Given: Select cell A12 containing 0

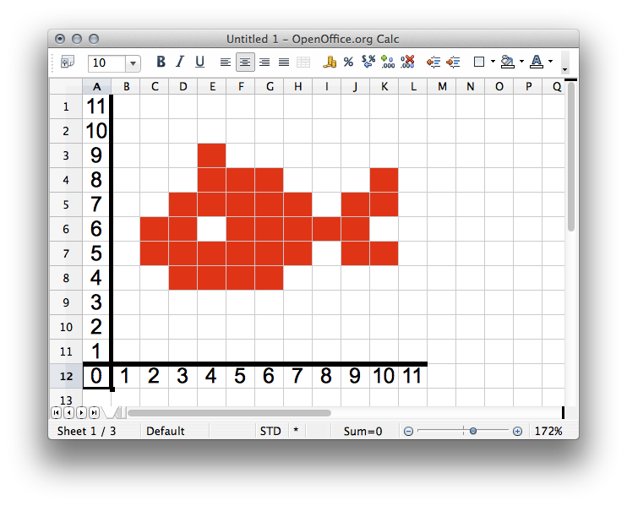Looking at the screenshot, I should (x=97, y=376).
